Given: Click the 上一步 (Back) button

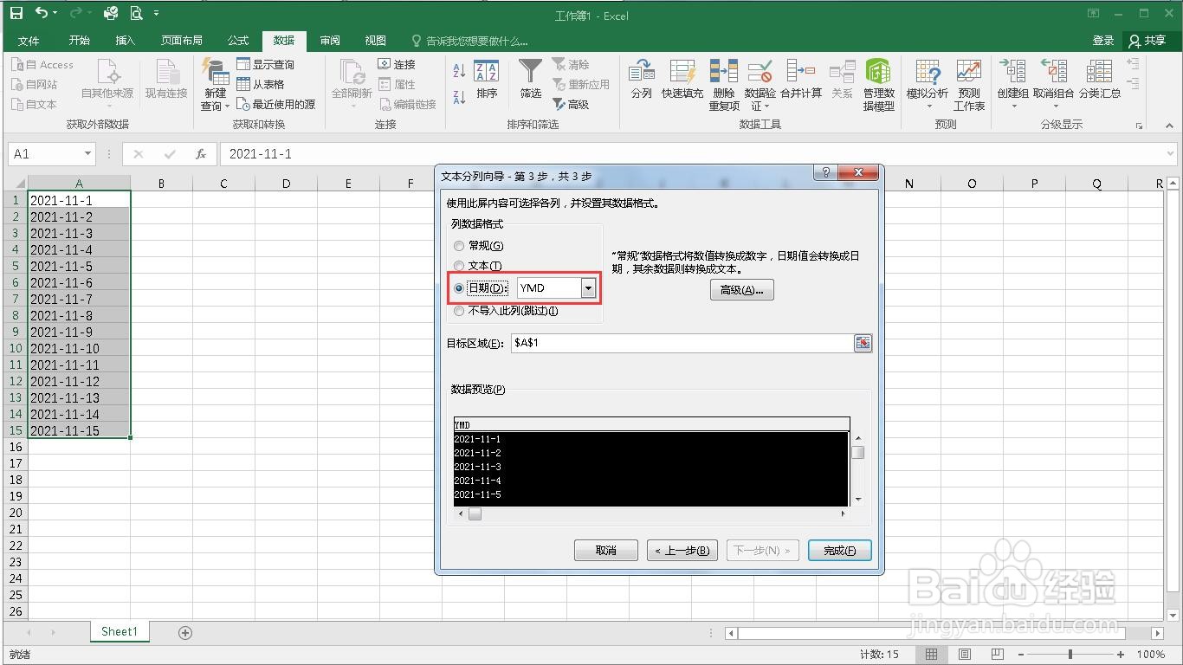Looking at the screenshot, I should coord(682,550).
